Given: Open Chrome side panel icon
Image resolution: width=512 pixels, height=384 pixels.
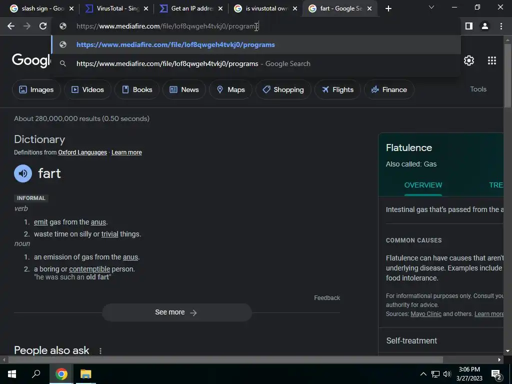Looking at the screenshot, I should (x=469, y=26).
